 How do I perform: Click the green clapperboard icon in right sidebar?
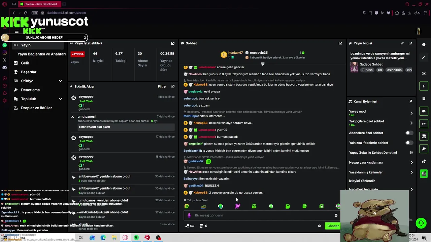[424, 174]
